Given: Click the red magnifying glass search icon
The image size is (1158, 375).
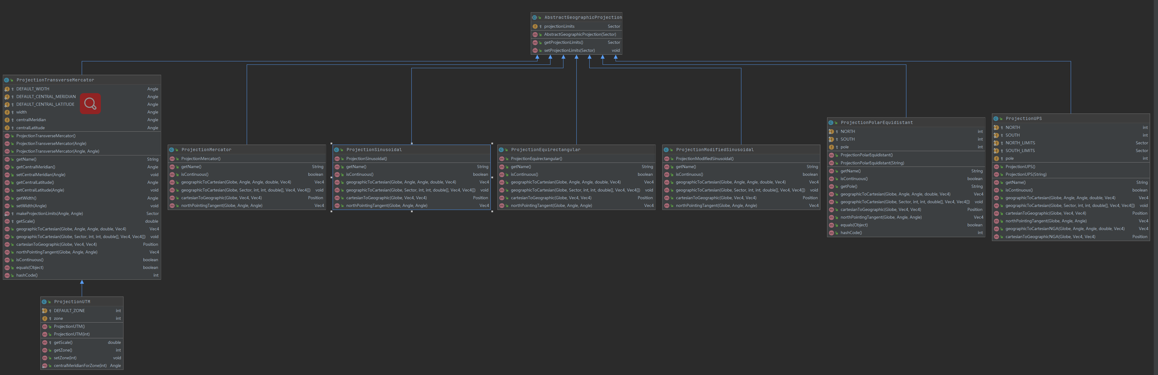Looking at the screenshot, I should (90, 104).
